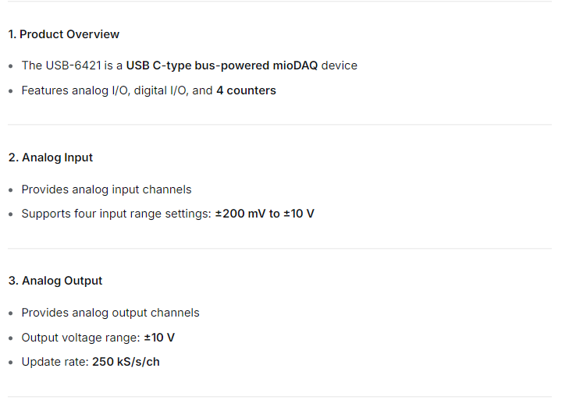Screen dimensions: 583x400
Task: Click the bullet before 'Update rate'
Action: pos(10,363)
